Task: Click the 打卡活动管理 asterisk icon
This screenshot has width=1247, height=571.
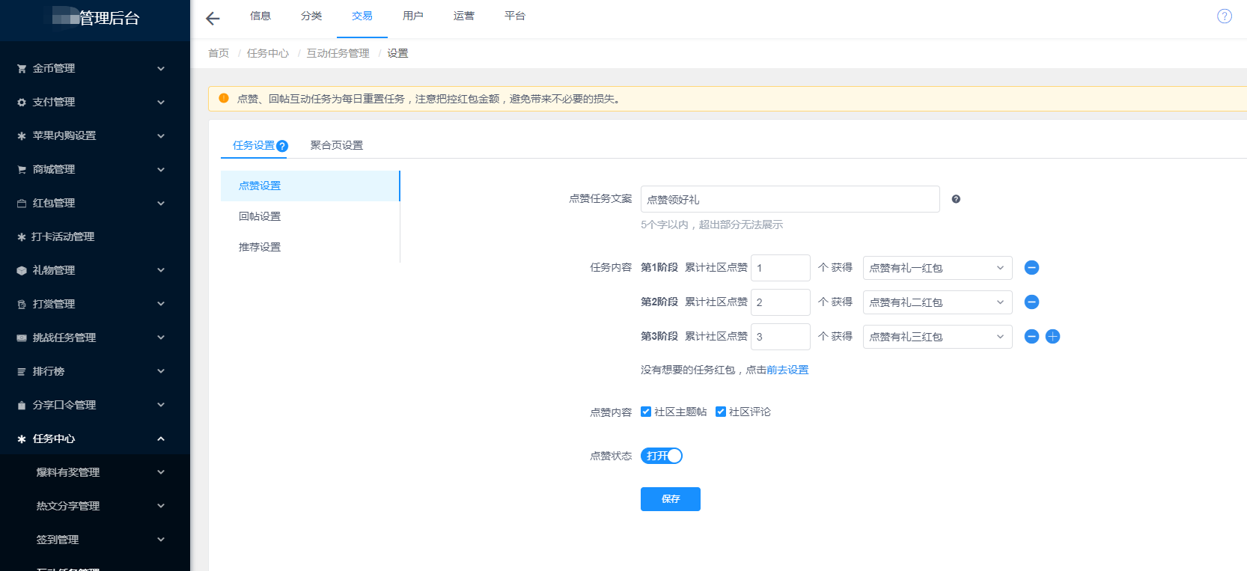Action: (x=22, y=236)
